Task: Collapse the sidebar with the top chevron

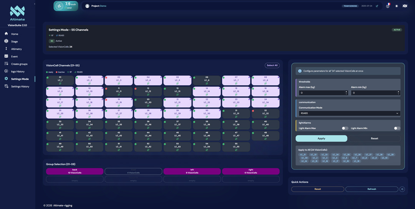Action: [x=35, y=4]
